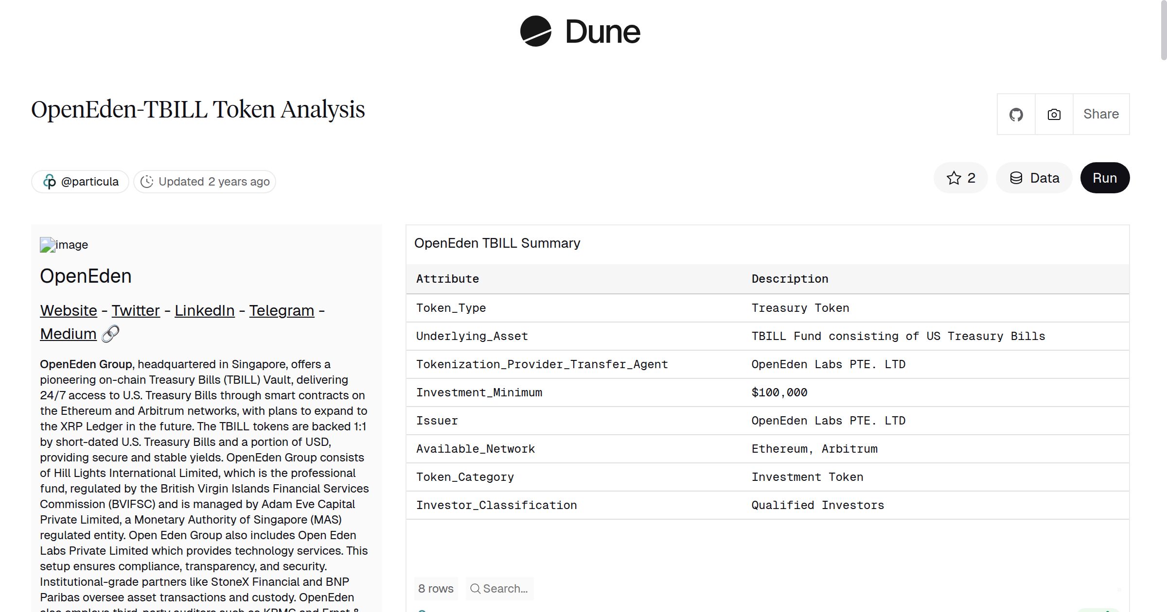
Task: Click the @particula avatar icon
Action: [50, 181]
